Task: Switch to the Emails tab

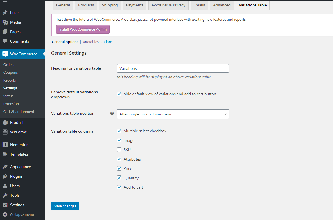Action: pos(199,5)
